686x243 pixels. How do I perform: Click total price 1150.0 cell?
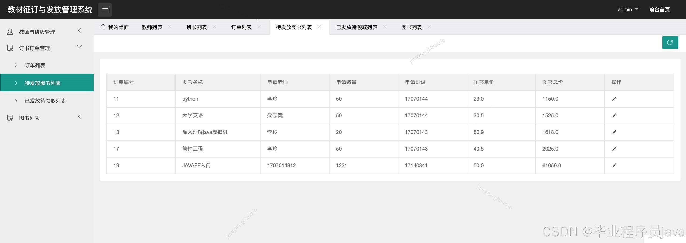(x=570, y=99)
